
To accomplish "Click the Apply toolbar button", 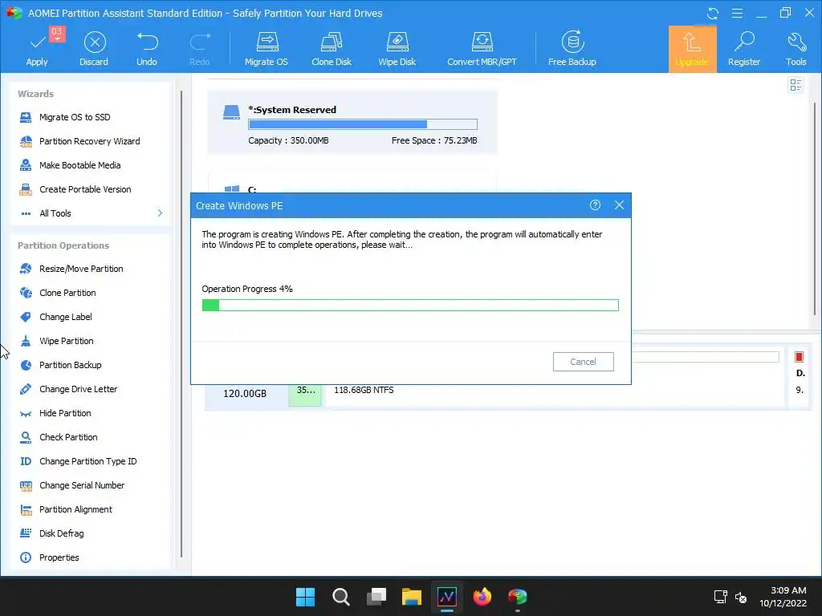I will point(37,49).
